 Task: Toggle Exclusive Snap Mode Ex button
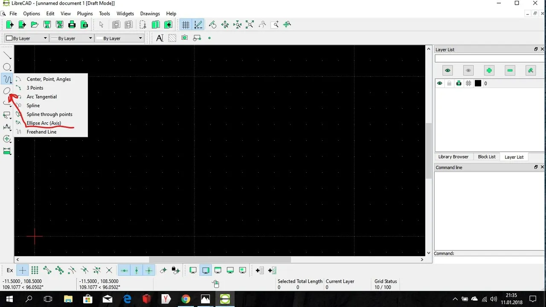click(x=10, y=270)
